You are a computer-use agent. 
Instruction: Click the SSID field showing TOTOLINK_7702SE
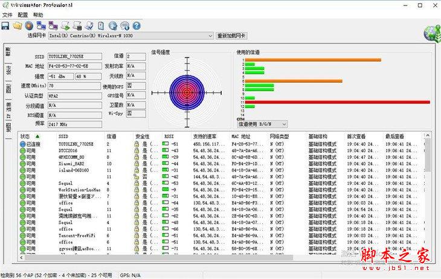point(75,57)
